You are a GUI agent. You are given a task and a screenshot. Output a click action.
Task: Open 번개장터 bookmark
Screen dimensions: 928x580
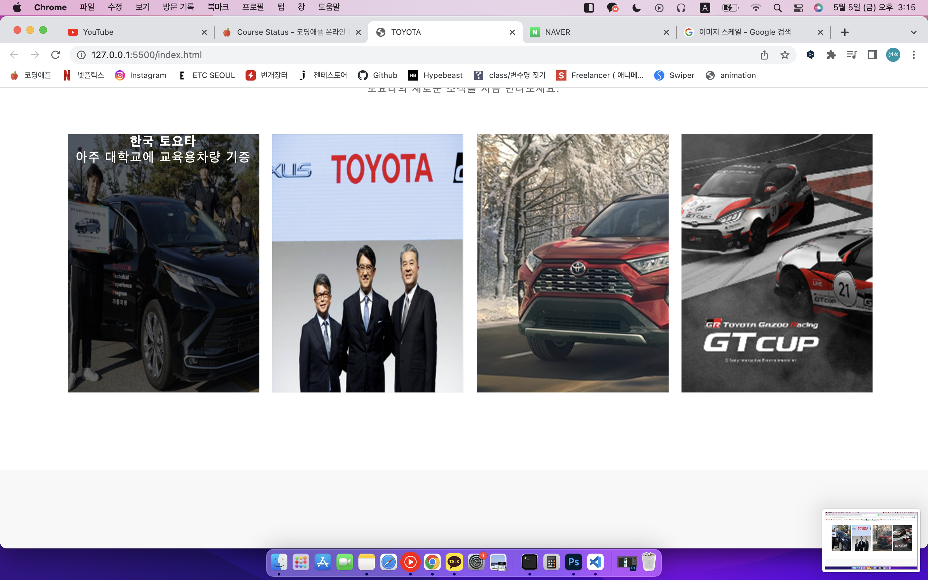(x=267, y=75)
